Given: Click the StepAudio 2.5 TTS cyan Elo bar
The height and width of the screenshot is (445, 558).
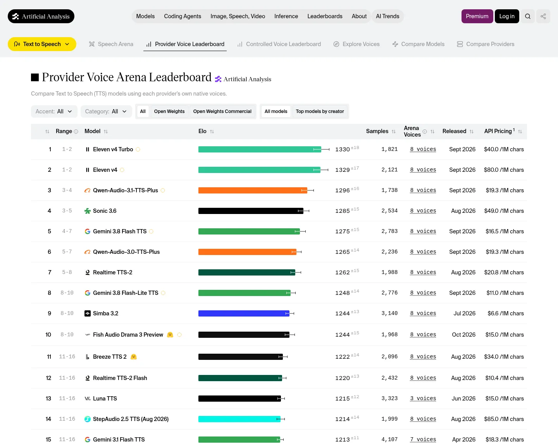Looking at the screenshot, I should 239,419.
